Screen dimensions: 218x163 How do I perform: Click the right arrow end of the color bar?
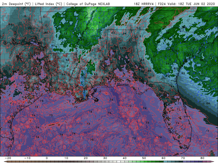click(x=213, y=162)
